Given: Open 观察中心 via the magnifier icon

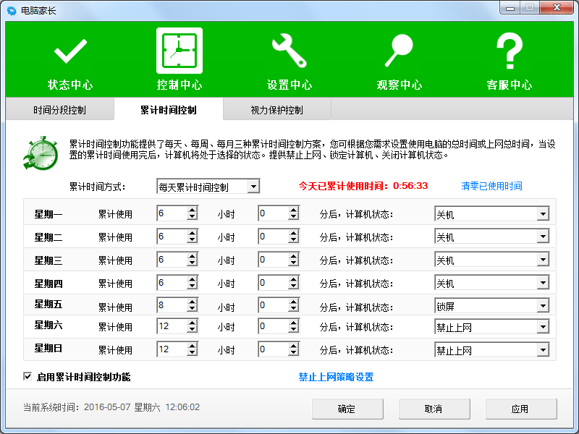Looking at the screenshot, I should 400,51.
